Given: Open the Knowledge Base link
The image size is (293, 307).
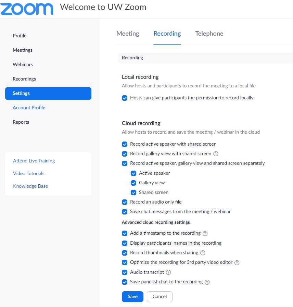Looking at the screenshot, I should (x=30, y=186).
